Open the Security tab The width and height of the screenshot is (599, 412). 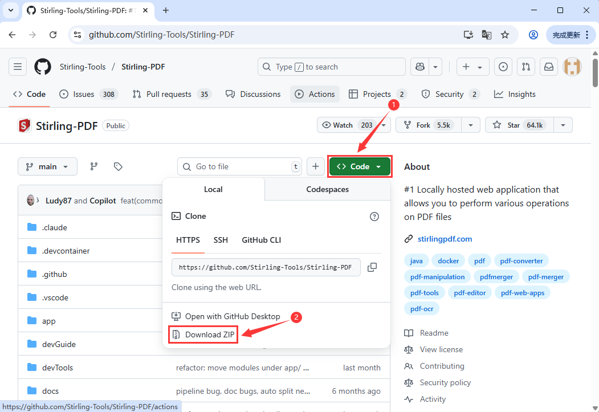pos(450,94)
